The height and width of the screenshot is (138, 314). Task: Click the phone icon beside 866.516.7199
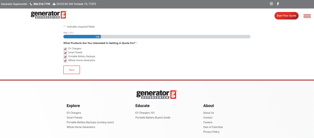tap(31, 4)
